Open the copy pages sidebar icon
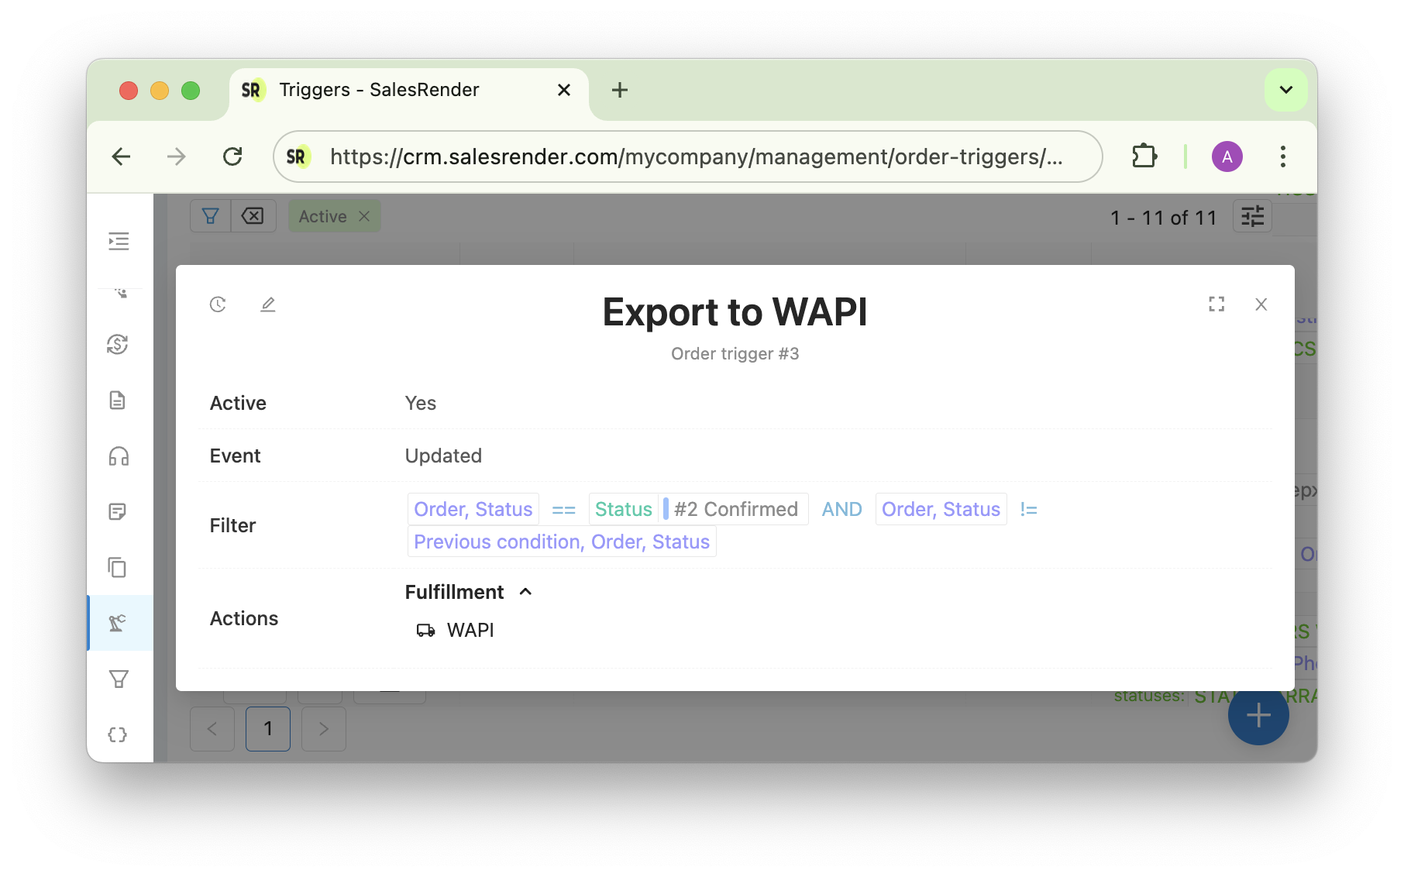This screenshot has width=1404, height=877. [x=118, y=567]
